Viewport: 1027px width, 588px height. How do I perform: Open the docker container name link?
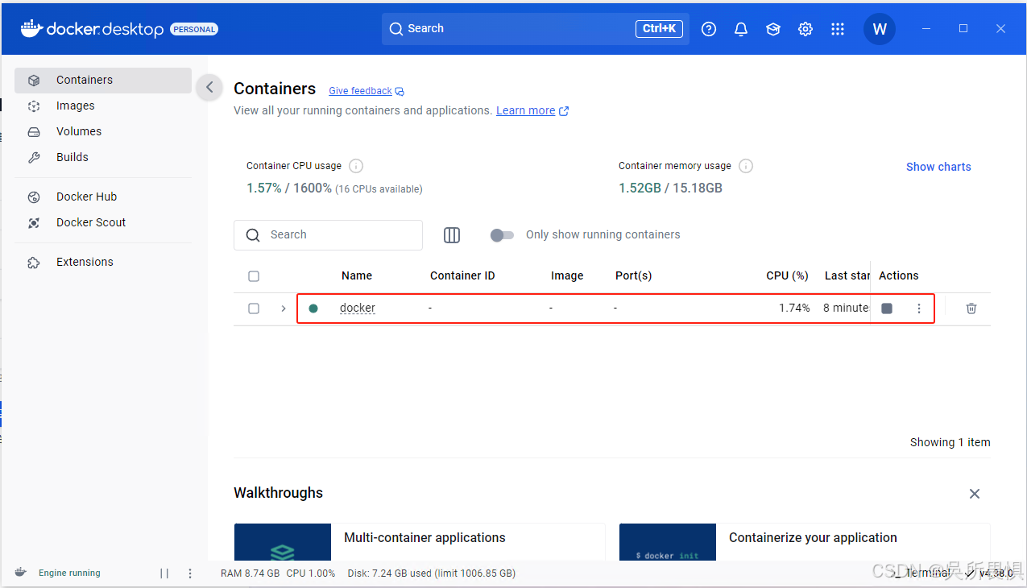click(358, 308)
